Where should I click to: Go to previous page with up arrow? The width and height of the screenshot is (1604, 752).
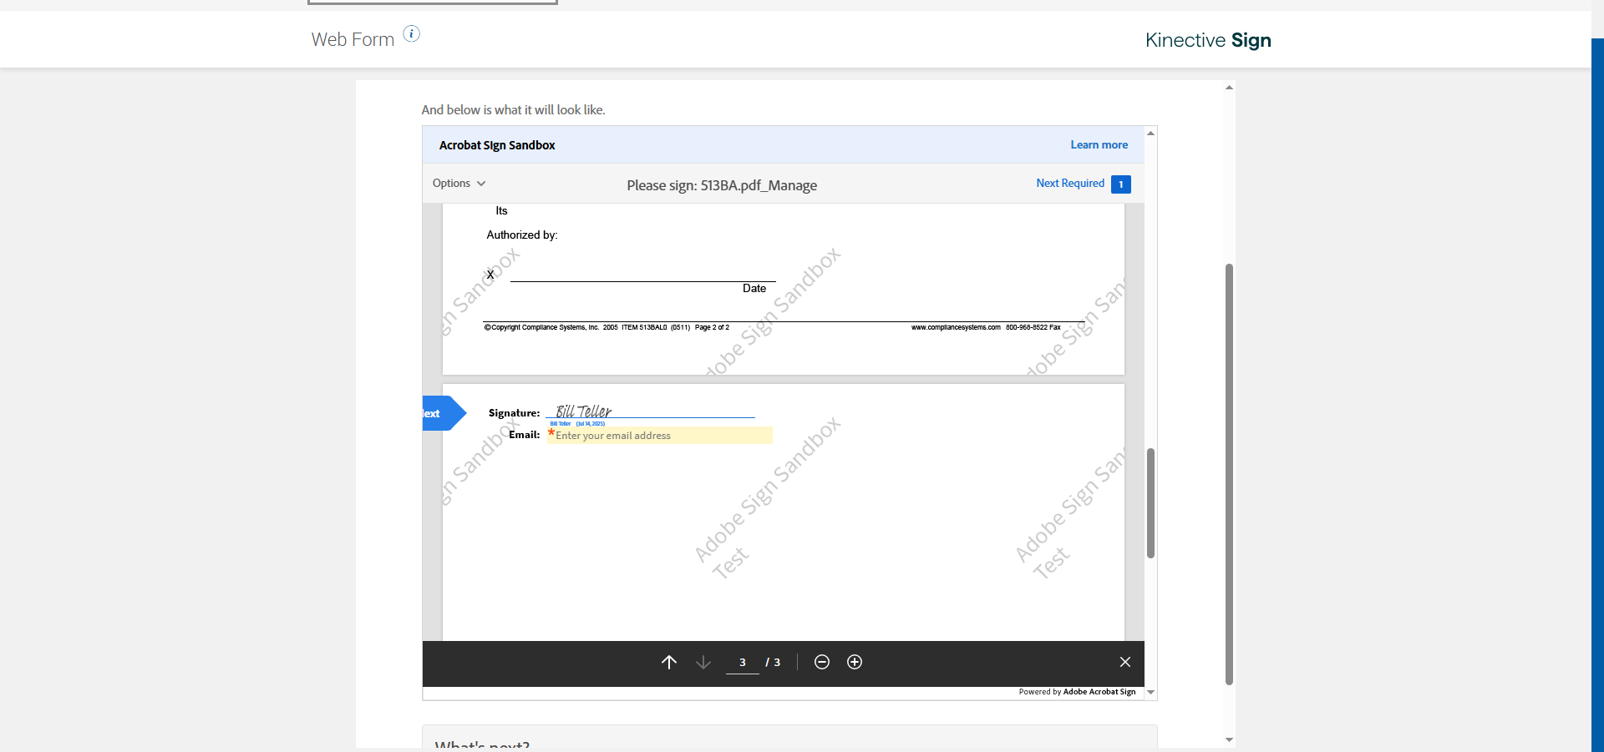point(669,662)
